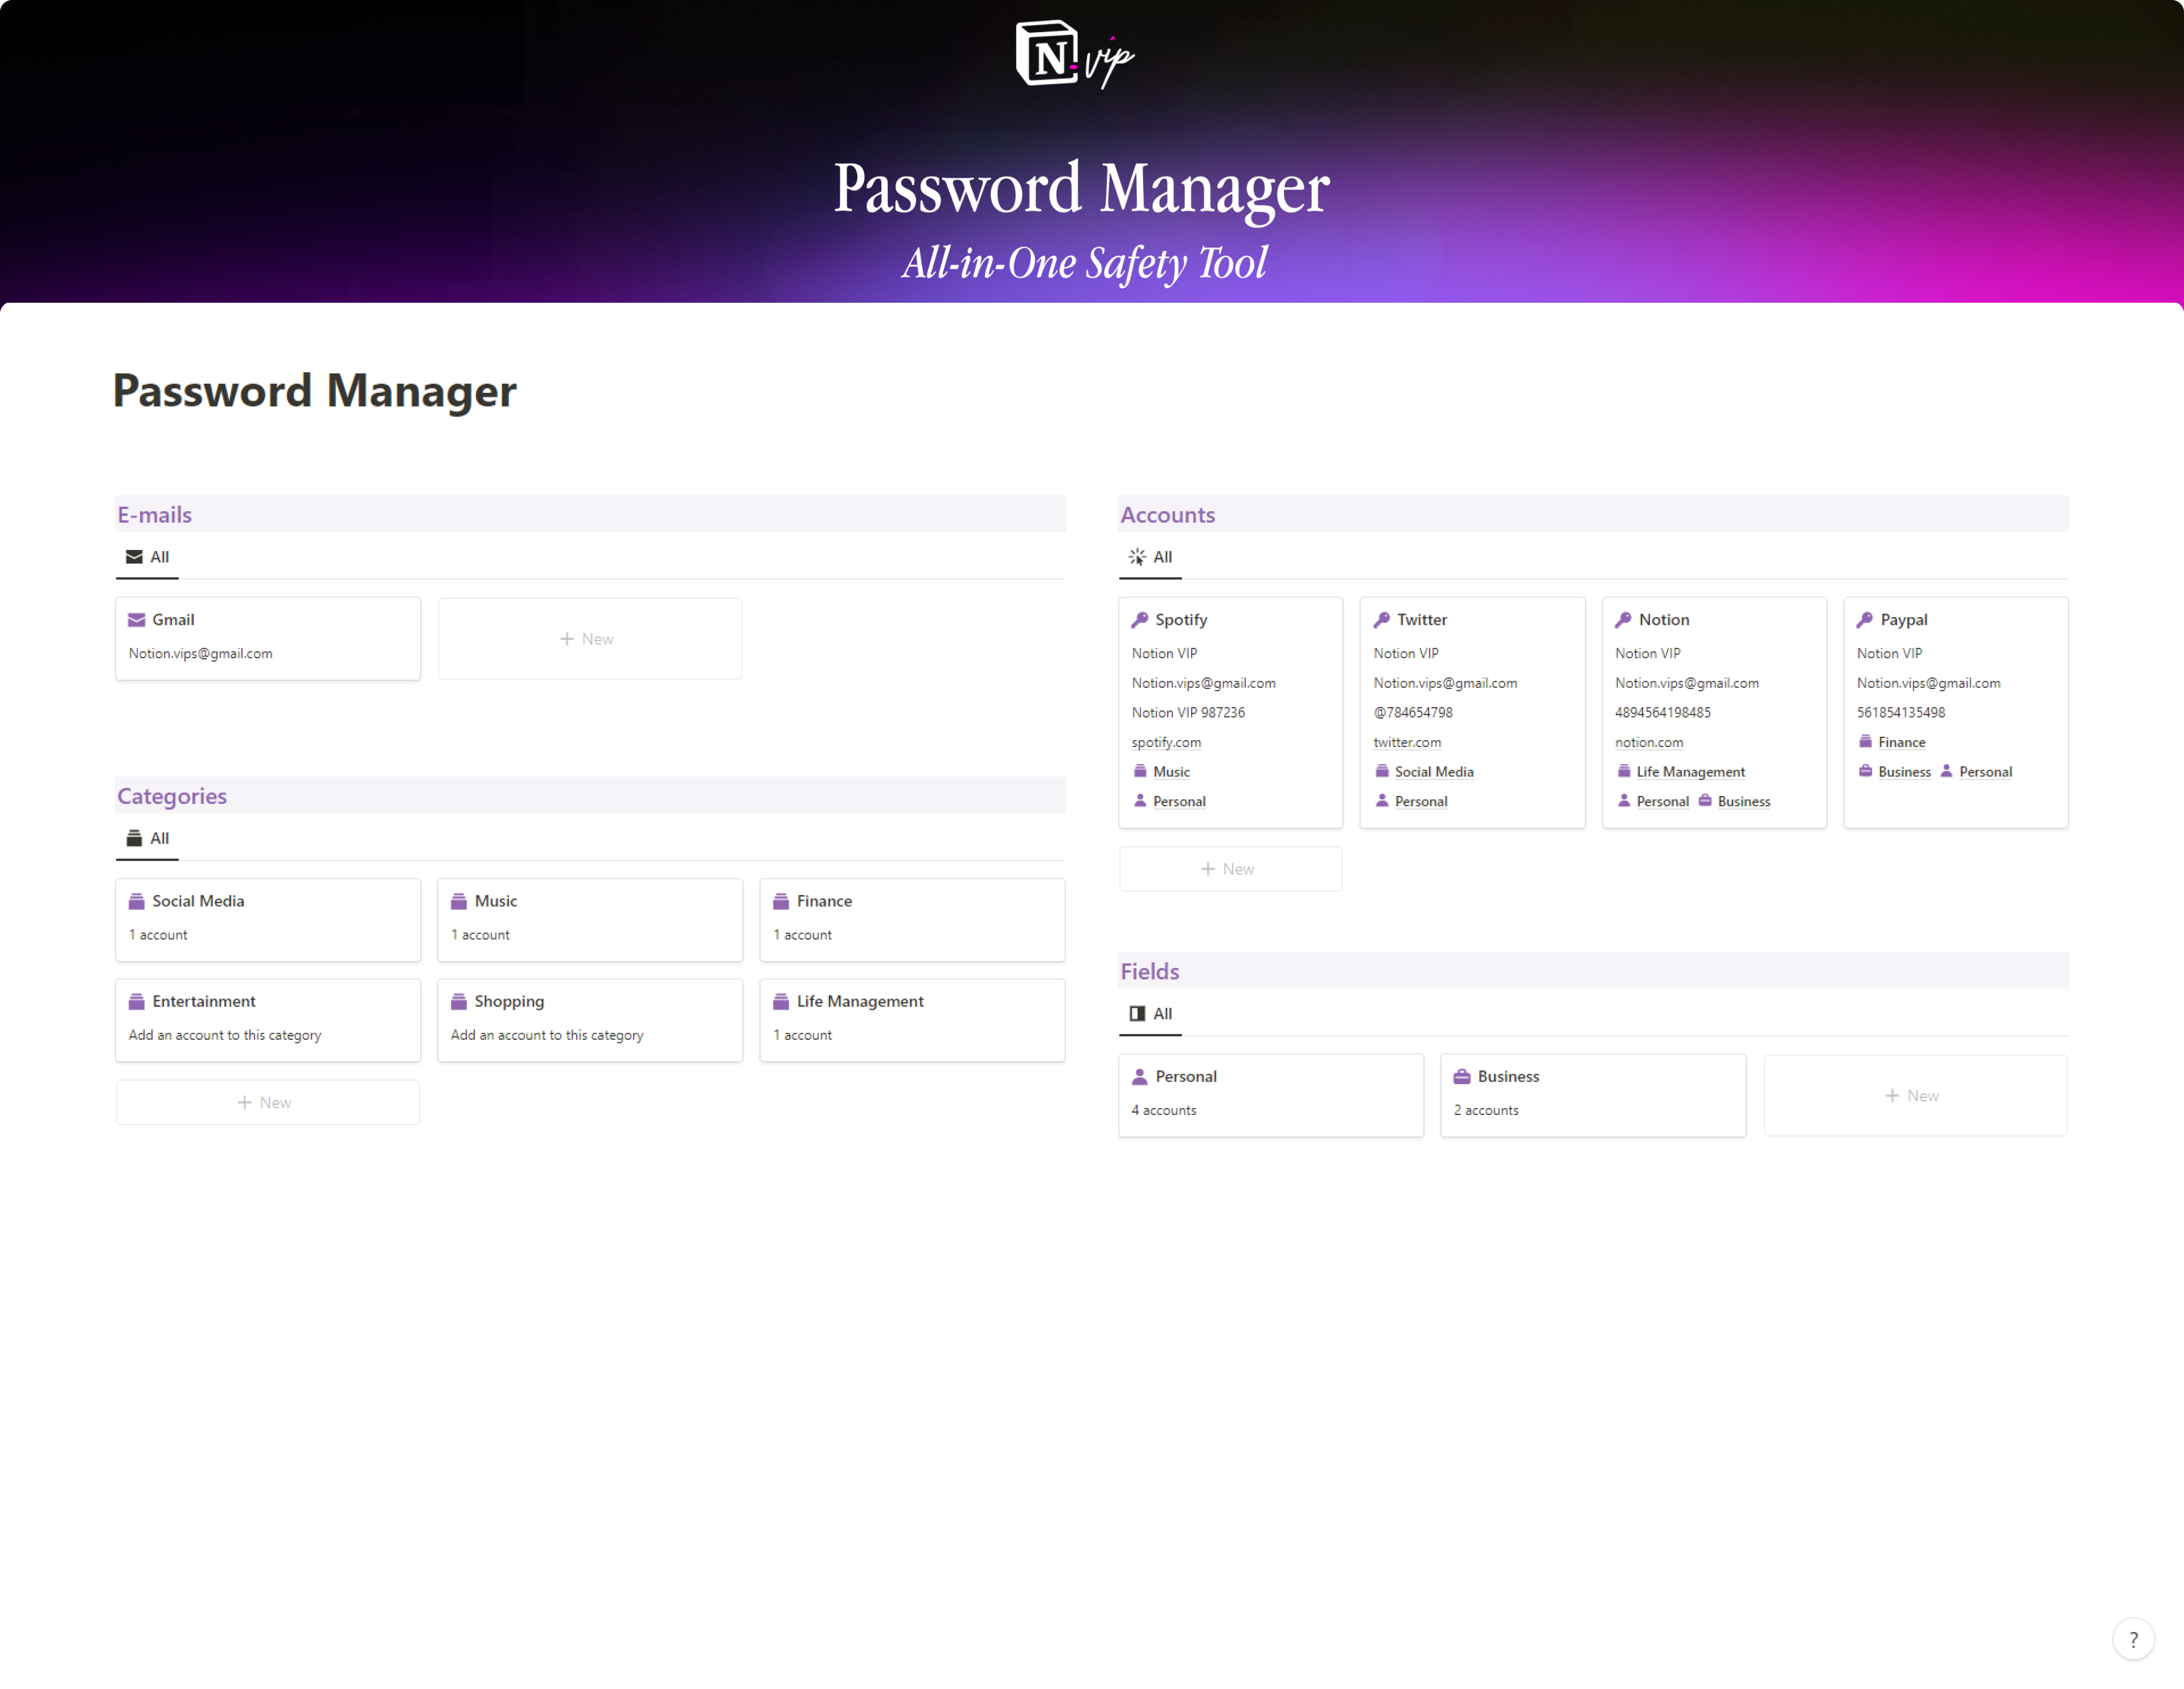2184x1689 pixels.
Task: Click the Business briefcase icon in Fields
Action: pyautogui.click(x=1461, y=1077)
